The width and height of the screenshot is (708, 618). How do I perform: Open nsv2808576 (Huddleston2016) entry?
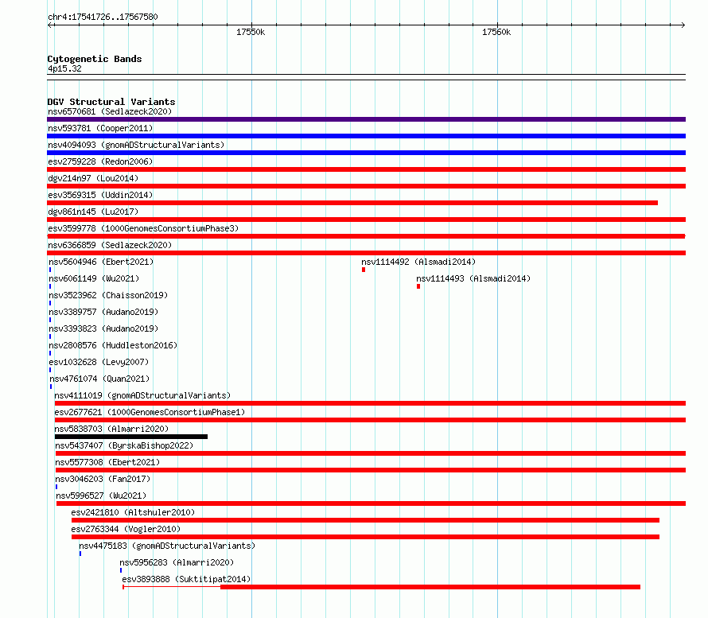[x=113, y=345]
